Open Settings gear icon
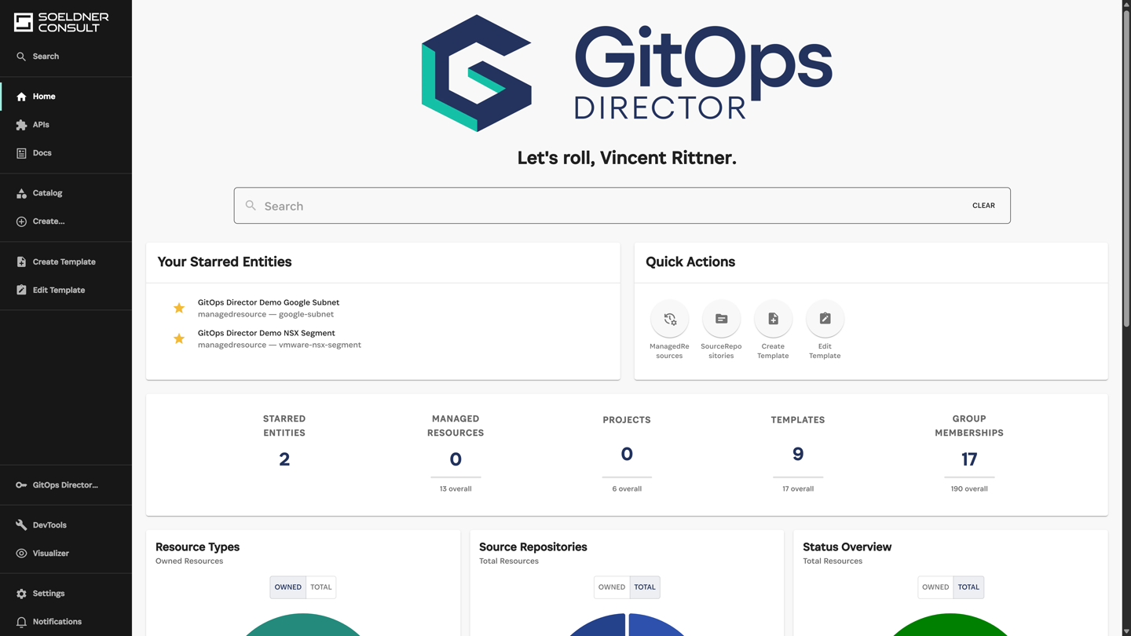Screen dimensions: 1131x636 point(21,594)
